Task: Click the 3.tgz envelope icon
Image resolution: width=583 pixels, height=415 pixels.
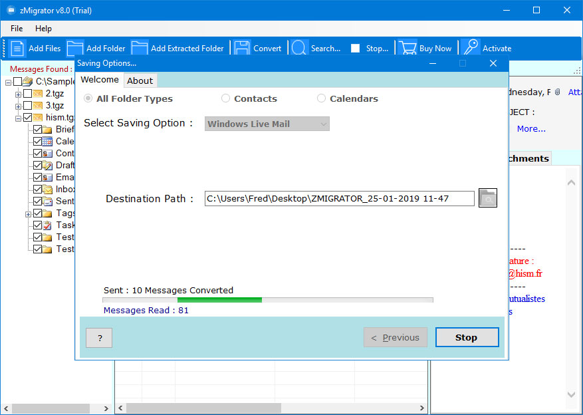Action: point(37,105)
